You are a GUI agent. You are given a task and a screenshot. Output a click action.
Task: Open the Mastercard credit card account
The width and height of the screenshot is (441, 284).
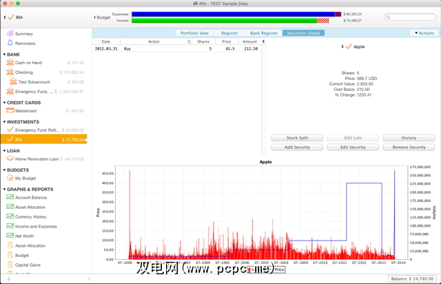tap(28, 110)
